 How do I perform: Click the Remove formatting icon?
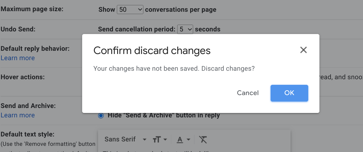click(x=203, y=140)
